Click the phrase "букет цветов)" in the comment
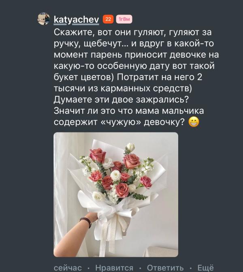This screenshot has width=243, height=272. pyautogui.click(x=83, y=78)
